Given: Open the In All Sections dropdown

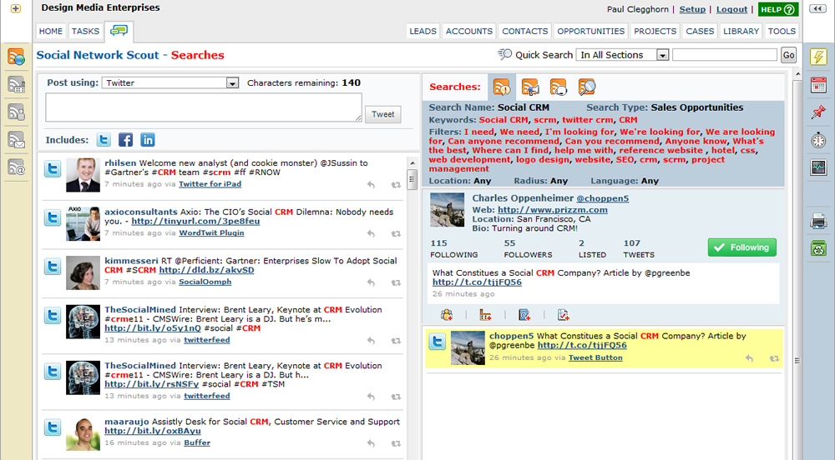Looking at the screenshot, I should (622, 55).
